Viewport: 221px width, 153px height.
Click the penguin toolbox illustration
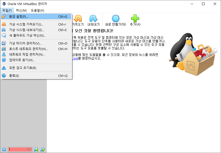pos(193,54)
